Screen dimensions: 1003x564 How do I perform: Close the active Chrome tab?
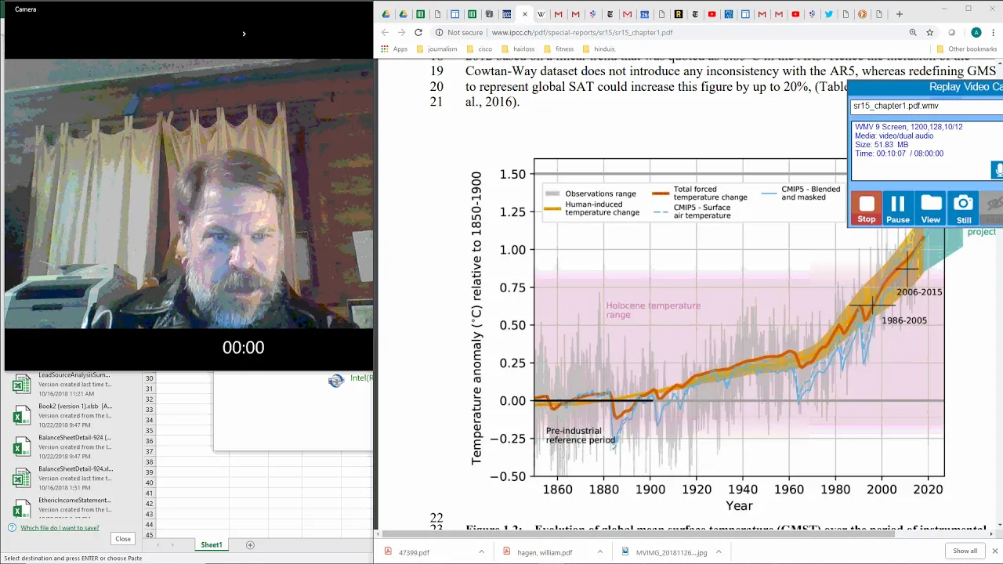coord(525,14)
